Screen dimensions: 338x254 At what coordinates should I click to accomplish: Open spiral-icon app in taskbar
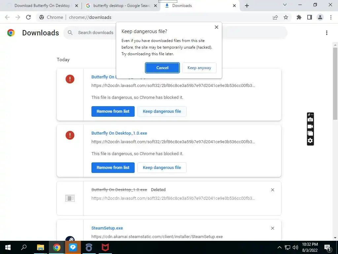coord(89,247)
